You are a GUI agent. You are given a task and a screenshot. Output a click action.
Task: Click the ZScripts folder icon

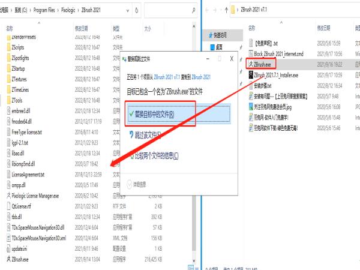(x=9, y=47)
